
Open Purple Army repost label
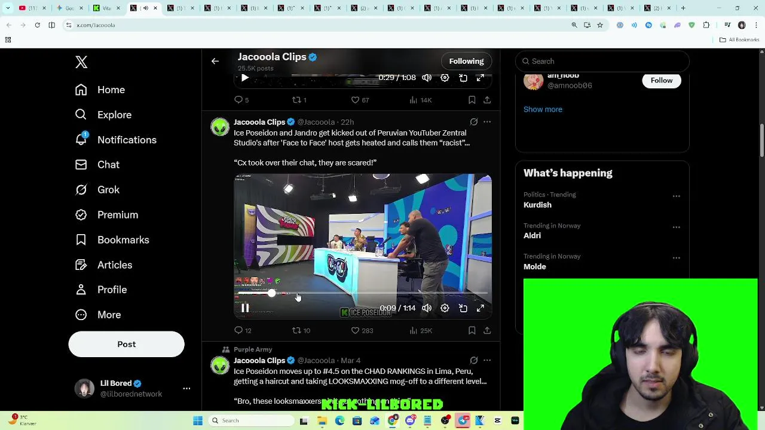pos(253,349)
